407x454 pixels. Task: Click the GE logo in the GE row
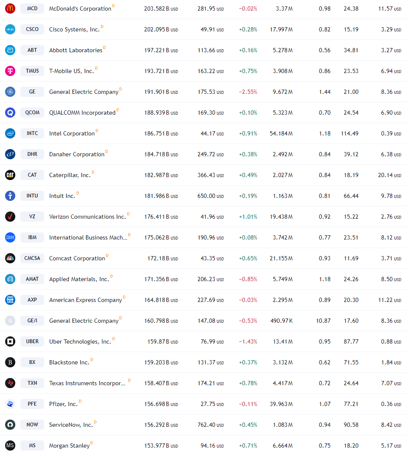point(10,92)
